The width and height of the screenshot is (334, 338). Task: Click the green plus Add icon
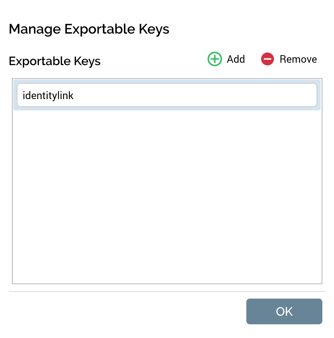click(x=215, y=59)
